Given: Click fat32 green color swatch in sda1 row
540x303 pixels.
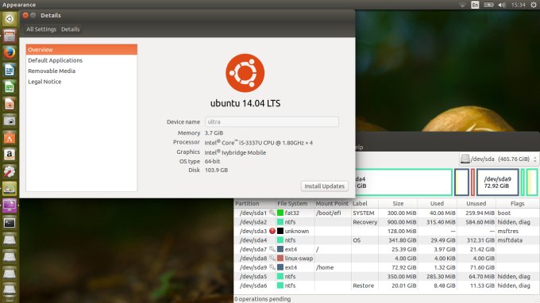Looking at the screenshot, I should coord(280,213).
